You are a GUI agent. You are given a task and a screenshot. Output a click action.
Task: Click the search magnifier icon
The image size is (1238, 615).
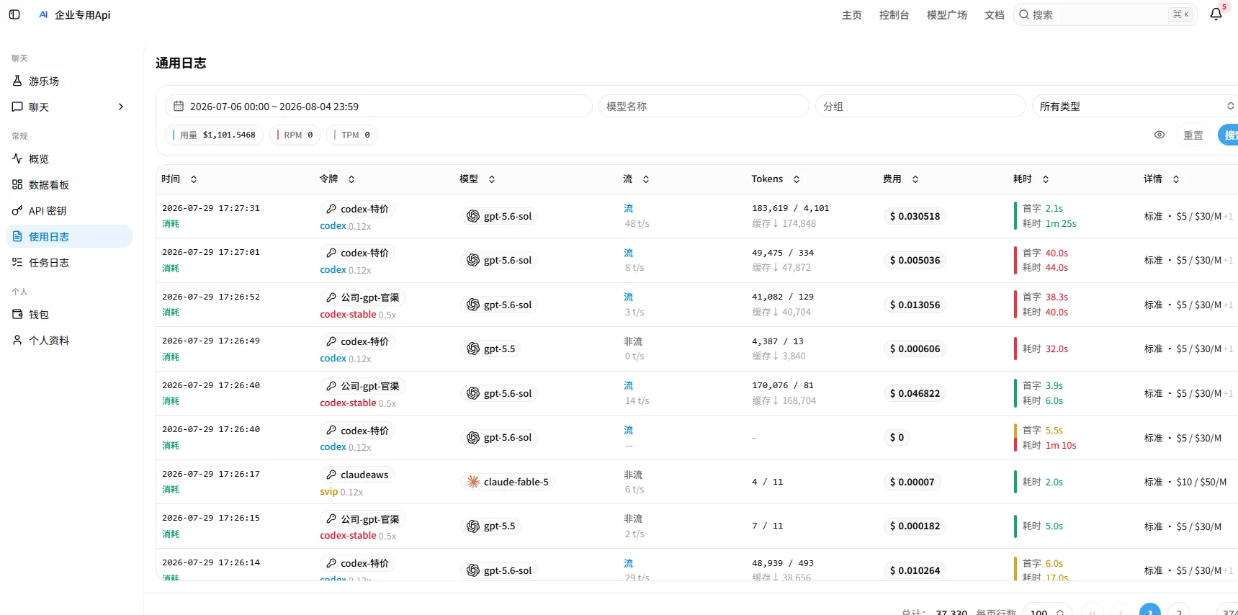pyautogui.click(x=1023, y=14)
